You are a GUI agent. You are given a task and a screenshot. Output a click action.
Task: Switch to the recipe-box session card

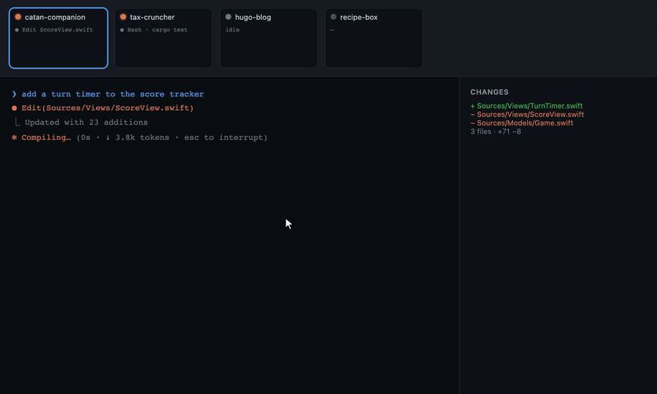[x=374, y=38]
